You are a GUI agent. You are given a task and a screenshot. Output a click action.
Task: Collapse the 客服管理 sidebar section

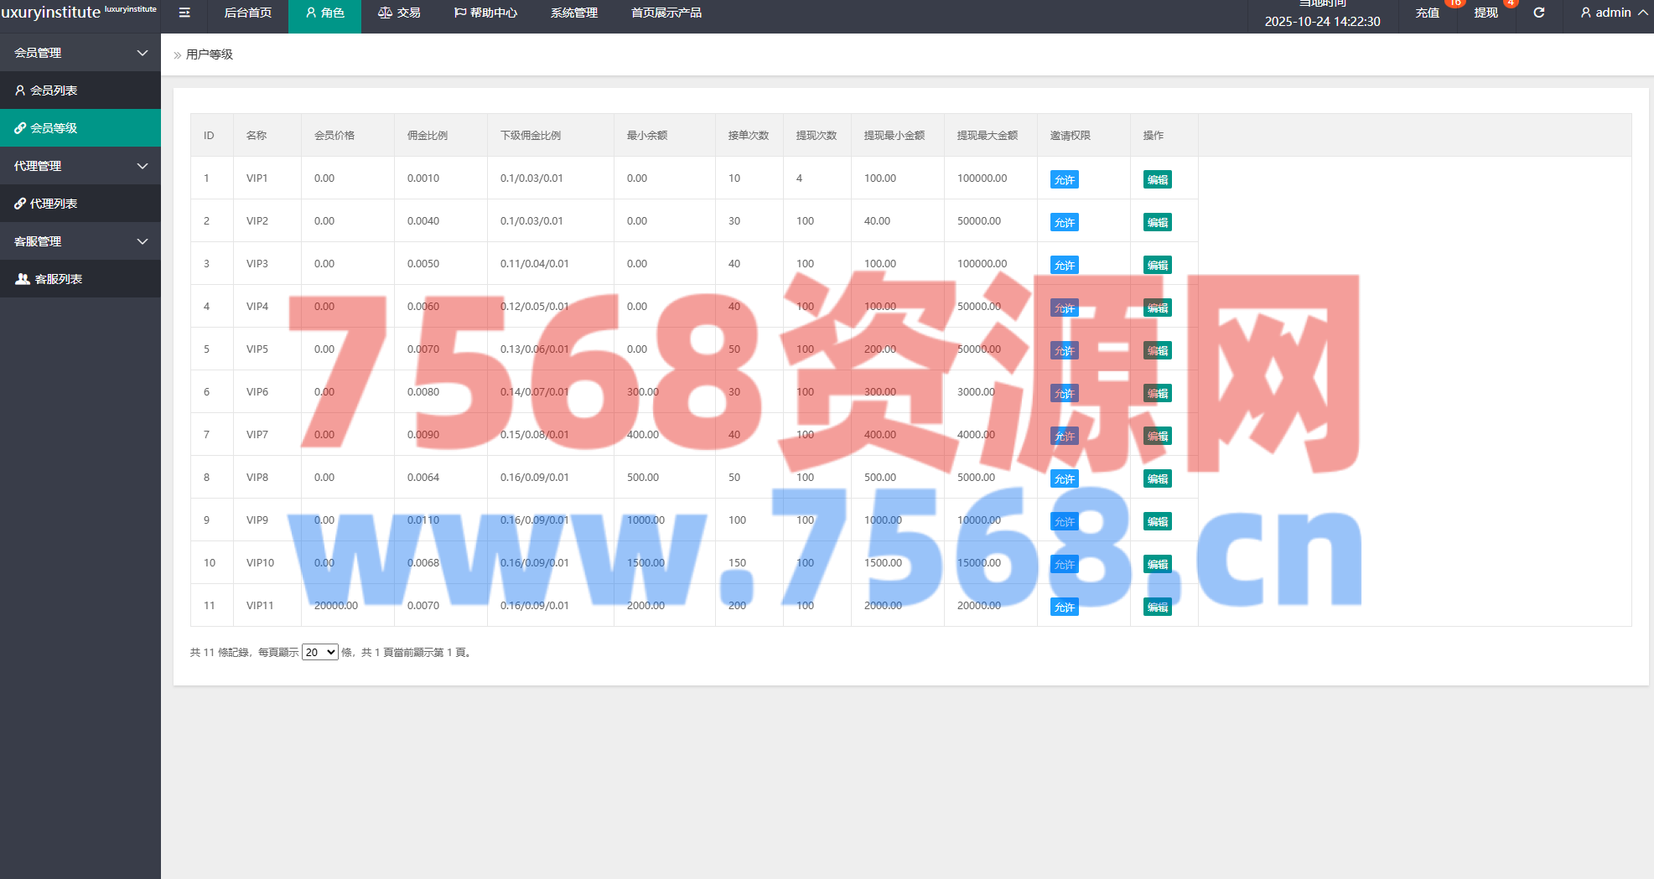coord(80,241)
